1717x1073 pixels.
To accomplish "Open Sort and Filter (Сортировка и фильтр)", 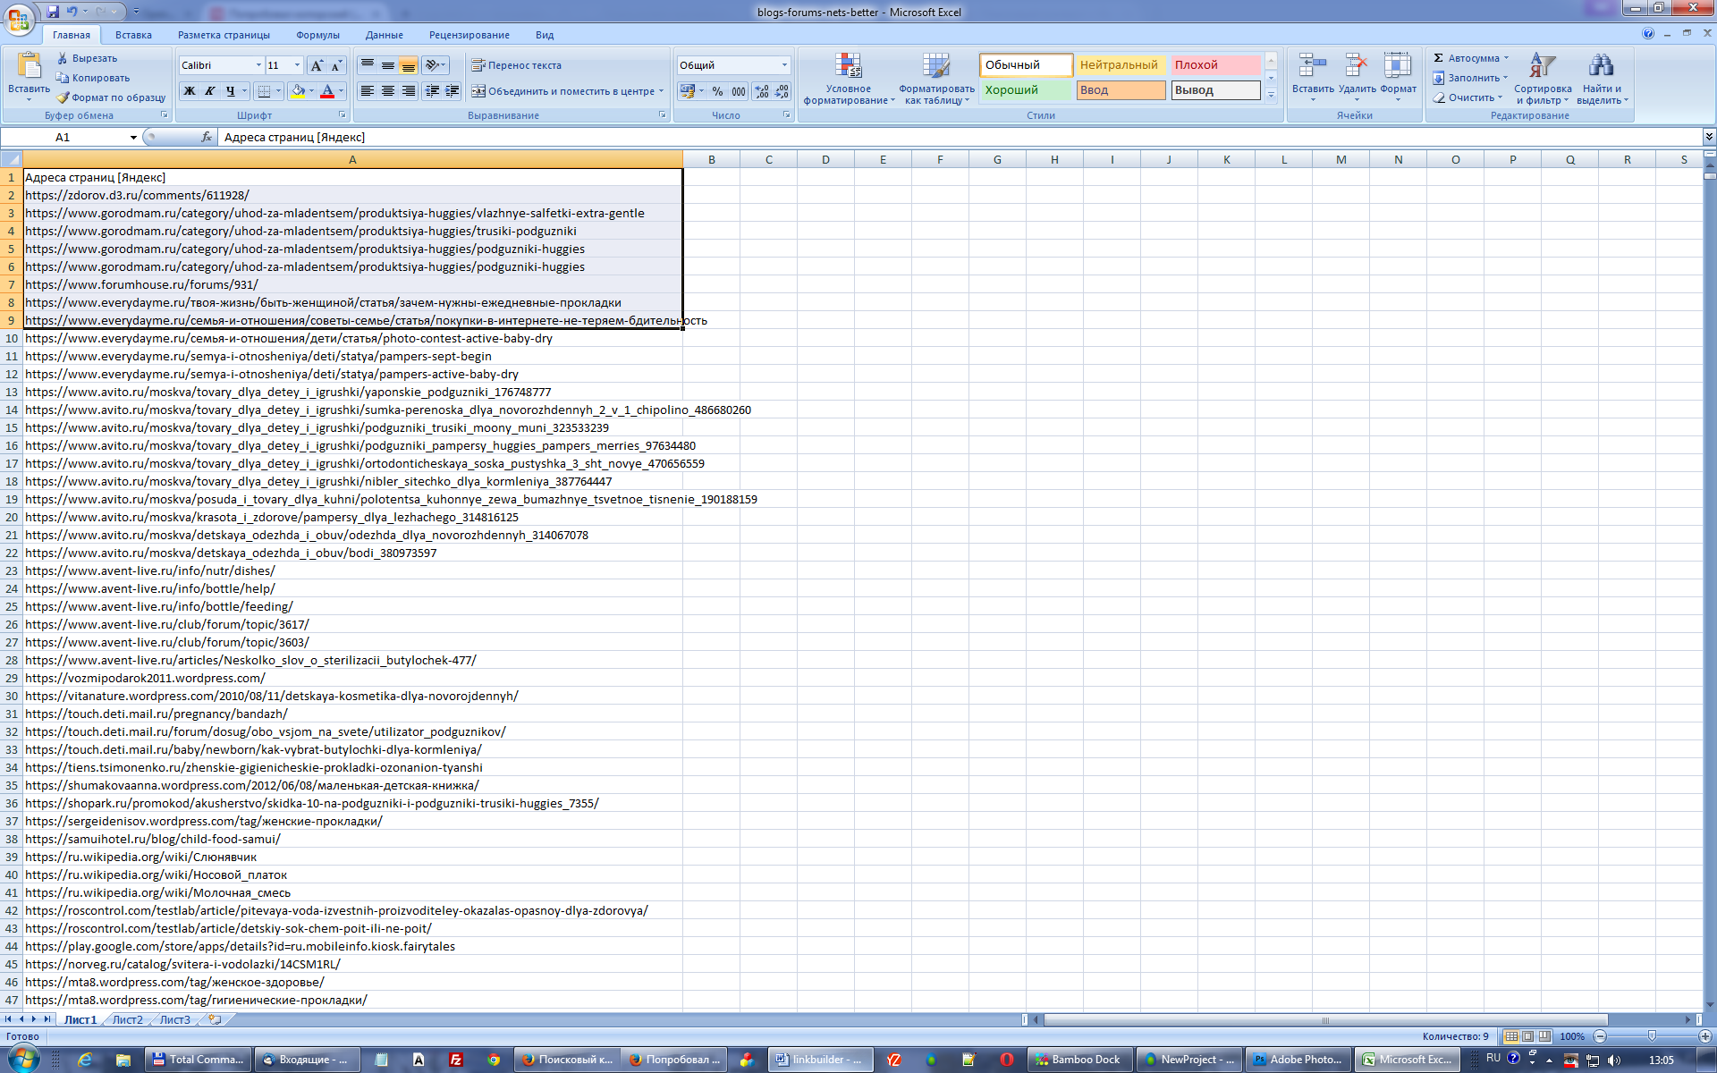I will [1543, 79].
